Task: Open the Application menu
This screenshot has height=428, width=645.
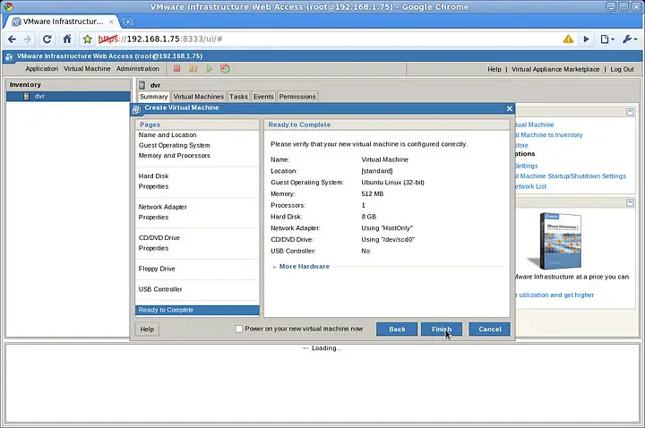Action: click(x=41, y=69)
